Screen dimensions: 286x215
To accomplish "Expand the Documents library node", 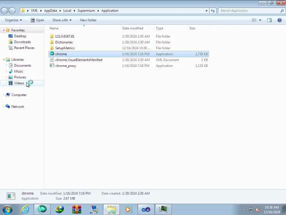I will (7, 65).
